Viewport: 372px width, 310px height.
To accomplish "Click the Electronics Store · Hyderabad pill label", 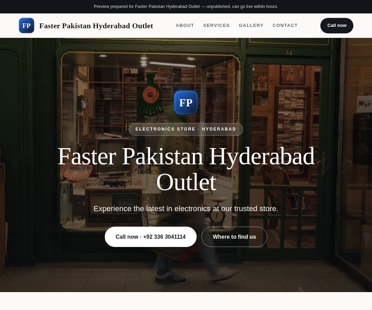I will (x=186, y=129).
